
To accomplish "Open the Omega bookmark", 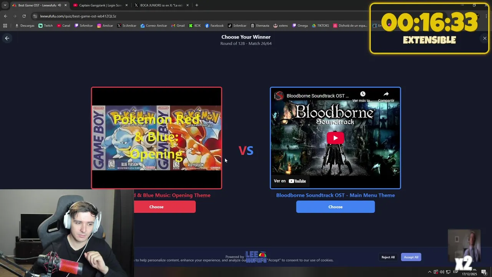I will [x=300, y=26].
